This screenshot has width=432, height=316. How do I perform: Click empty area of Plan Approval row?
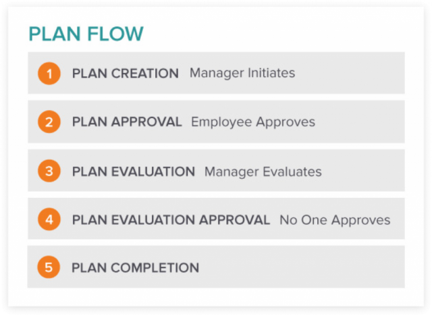[360, 122]
